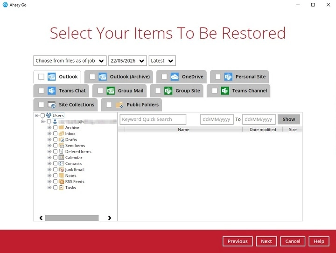Screen dimensions: 336x253
Task: Click the Outlook app icon
Action: [x=52, y=77]
